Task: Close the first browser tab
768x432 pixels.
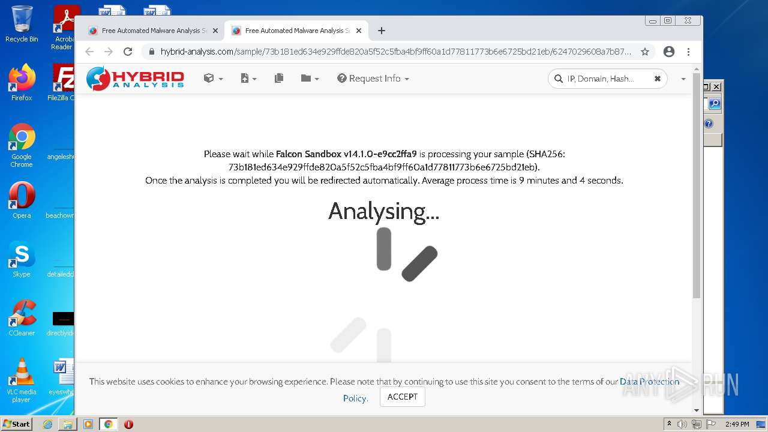Action: [215, 31]
